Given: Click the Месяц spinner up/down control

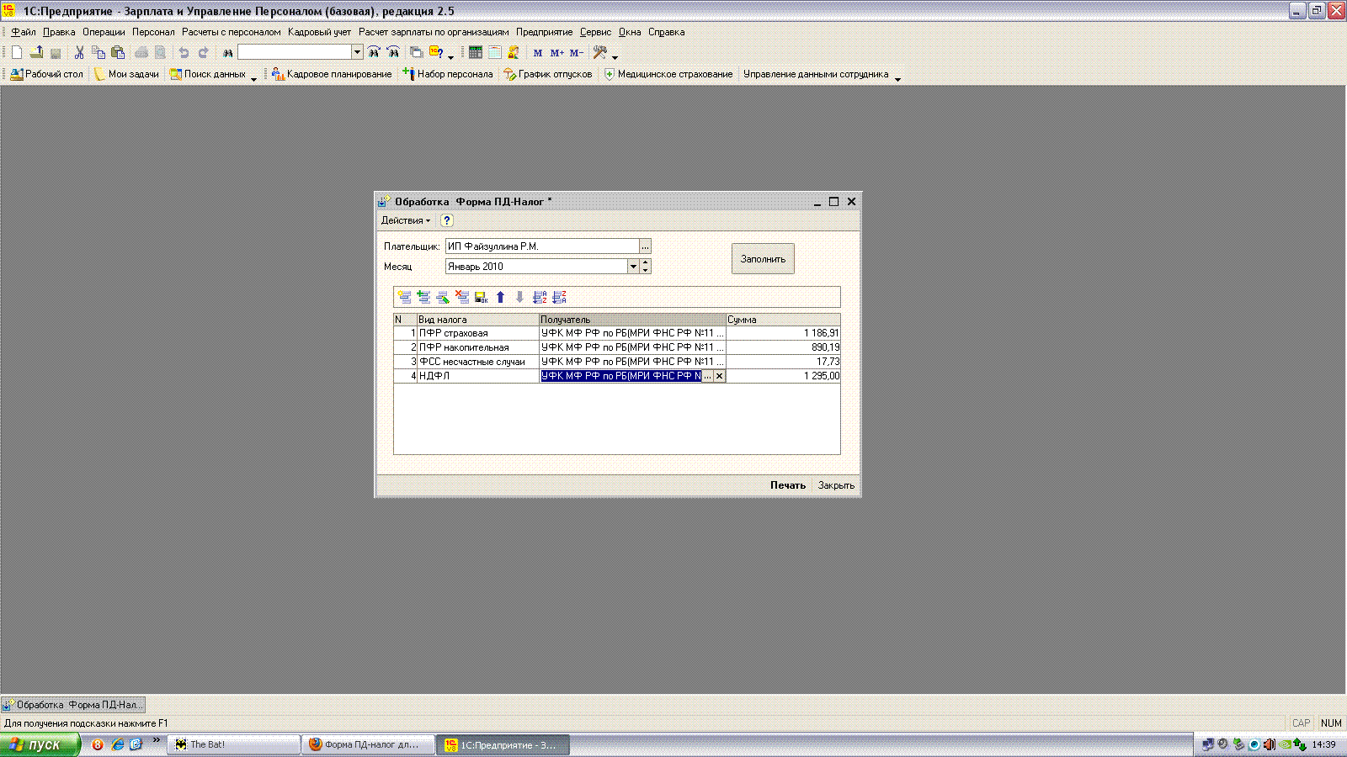Looking at the screenshot, I should coord(646,267).
